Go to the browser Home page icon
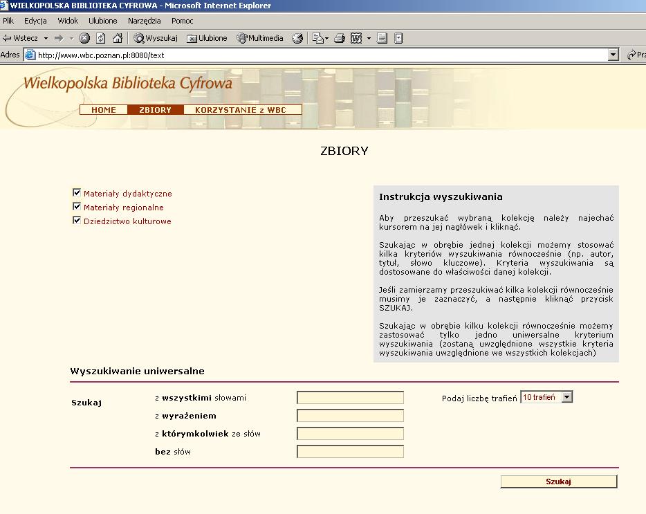This screenshot has height=514, width=646. pos(118,38)
